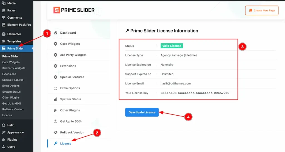
Task: Click the Create New Page button
Action: click(262, 11)
